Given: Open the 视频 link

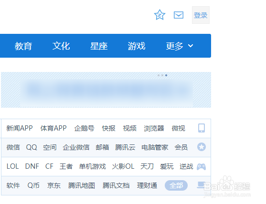Looking at the screenshot, I should 130,128.
